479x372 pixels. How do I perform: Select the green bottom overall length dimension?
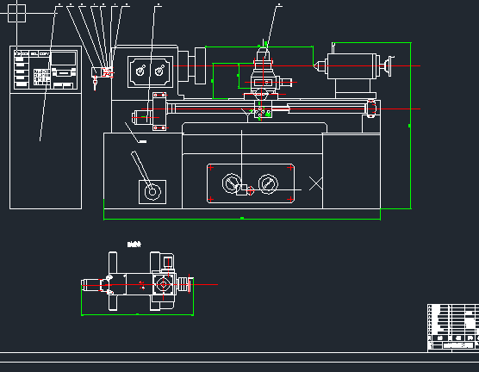click(x=242, y=219)
